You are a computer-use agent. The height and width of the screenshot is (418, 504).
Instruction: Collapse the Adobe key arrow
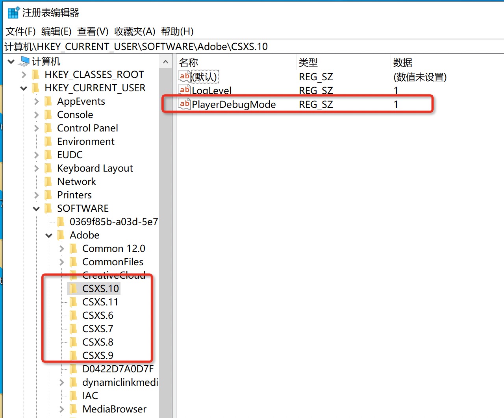pyautogui.click(x=49, y=236)
